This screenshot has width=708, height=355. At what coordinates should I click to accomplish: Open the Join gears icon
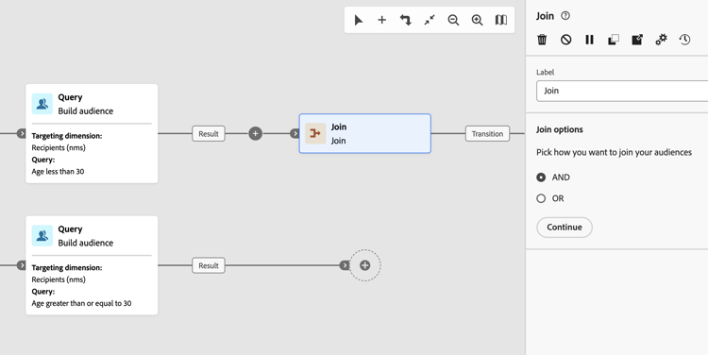[661, 40]
